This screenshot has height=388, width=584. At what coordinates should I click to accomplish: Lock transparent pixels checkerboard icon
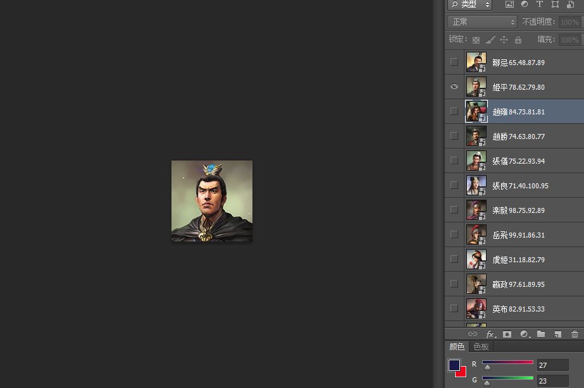476,40
